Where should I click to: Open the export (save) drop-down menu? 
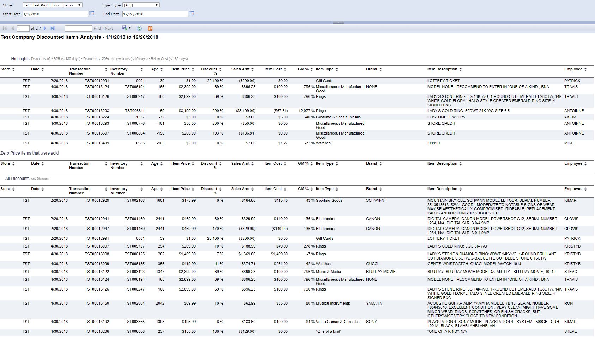click(x=126, y=28)
